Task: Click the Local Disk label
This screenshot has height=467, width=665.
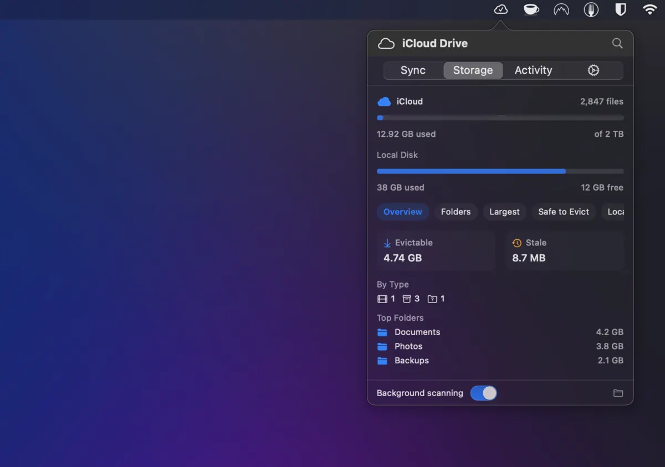Action: point(397,155)
